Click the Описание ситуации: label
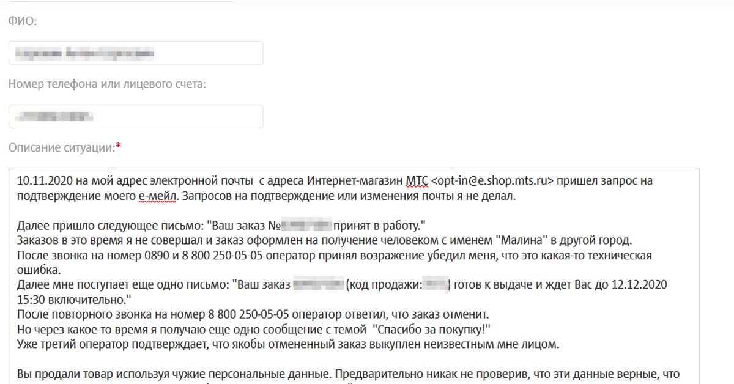Image resolution: width=734 pixels, height=384 pixels. click(x=65, y=147)
